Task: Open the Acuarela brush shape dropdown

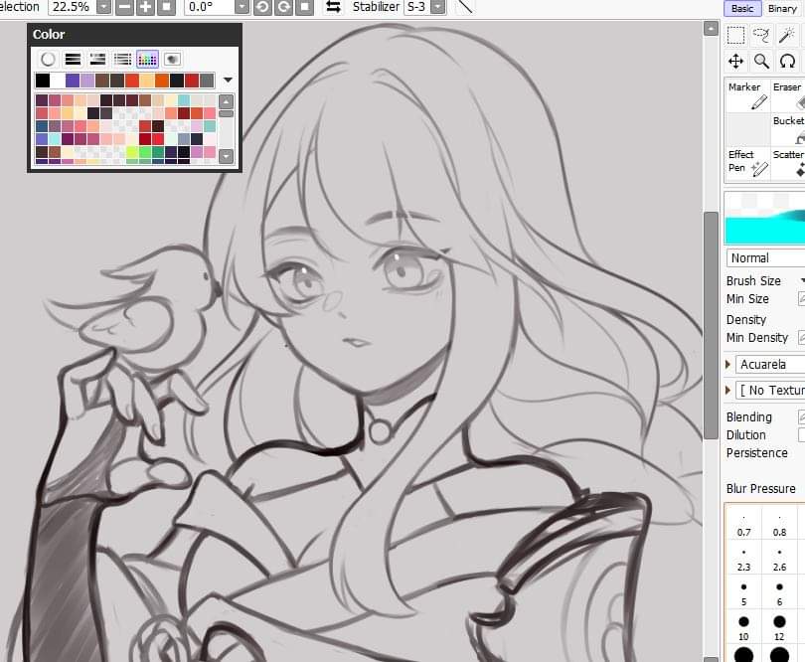Action: pos(770,364)
